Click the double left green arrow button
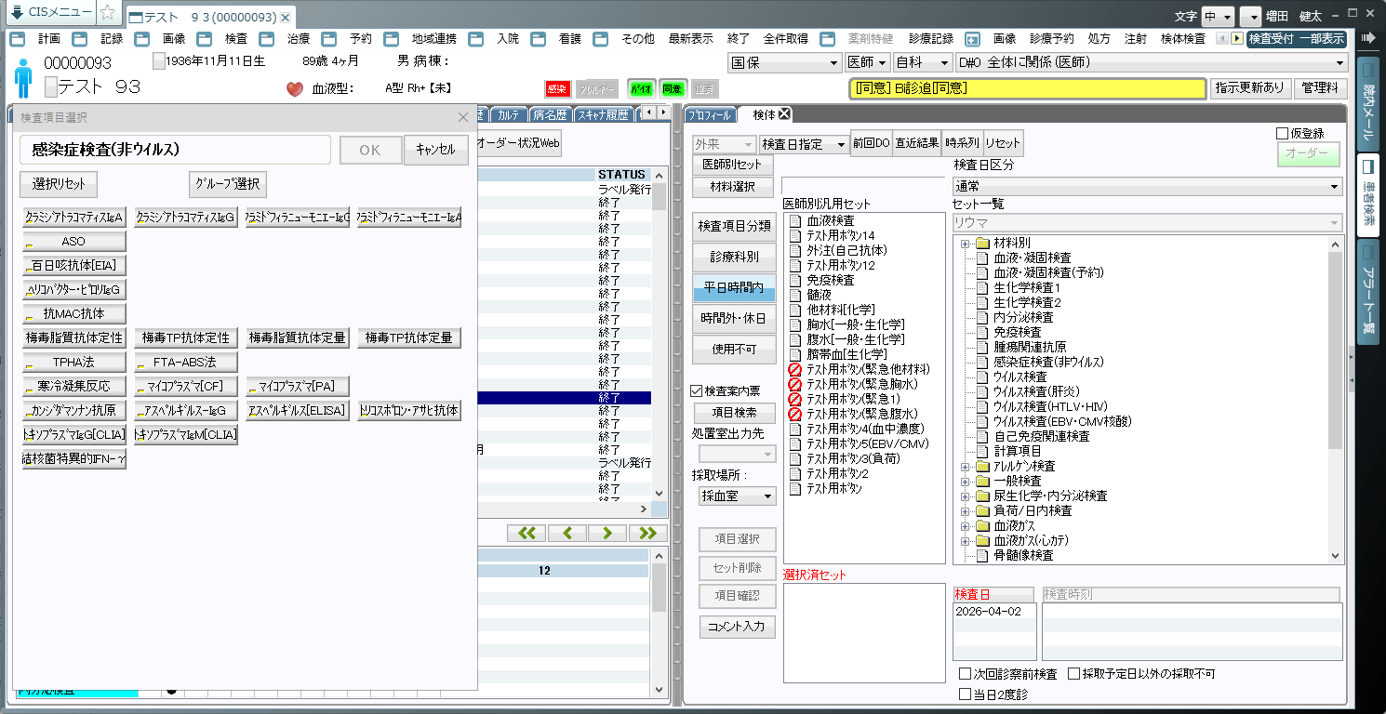This screenshot has height=714, width=1386. [x=526, y=533]
